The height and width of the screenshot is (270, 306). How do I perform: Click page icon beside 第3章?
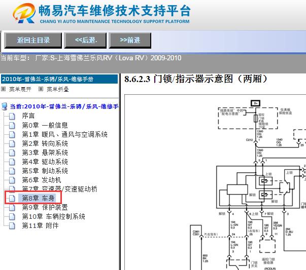coord(12,152)
